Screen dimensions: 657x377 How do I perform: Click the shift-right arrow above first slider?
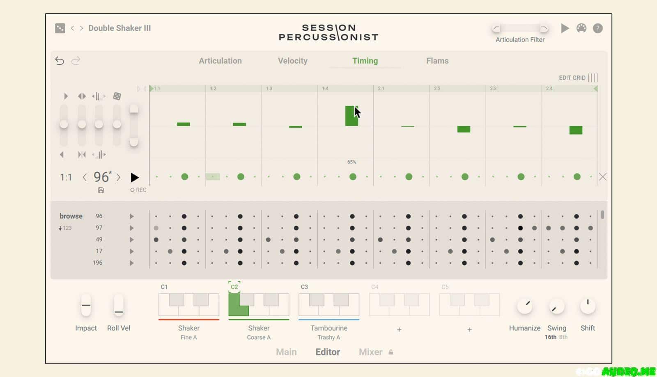(x=66, y=96)
